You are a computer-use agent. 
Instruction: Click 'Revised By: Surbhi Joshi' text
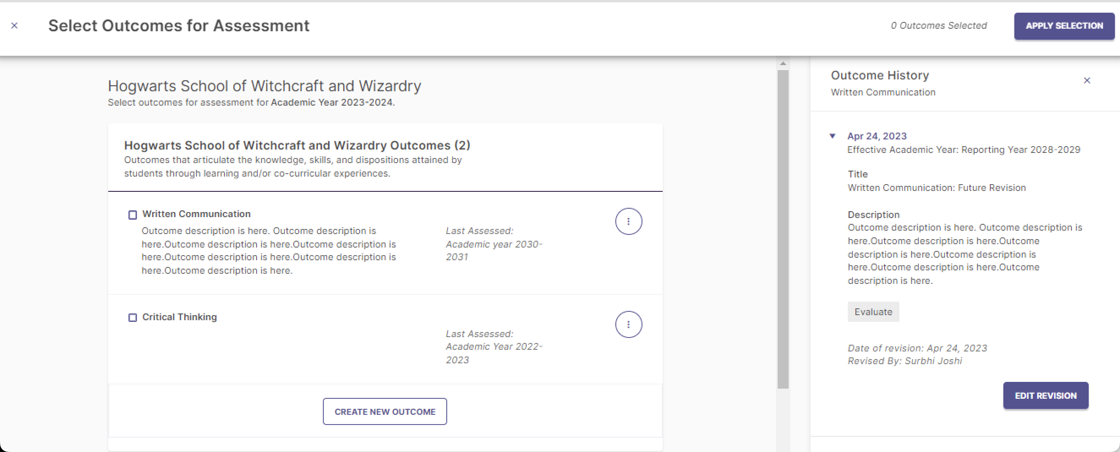905,361
